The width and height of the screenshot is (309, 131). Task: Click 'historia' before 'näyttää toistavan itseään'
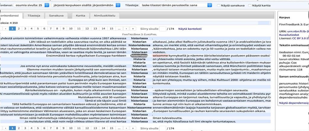pos(139,76)
